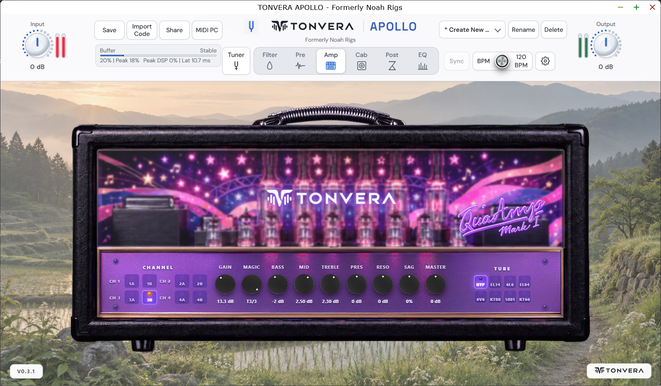Click the TREBLE knob on the amp
This screenshot has width=661, height=386.
[330, 284]
